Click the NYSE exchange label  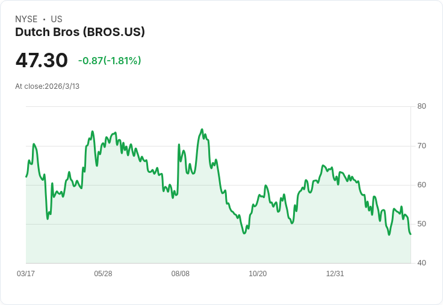(26, 19)
